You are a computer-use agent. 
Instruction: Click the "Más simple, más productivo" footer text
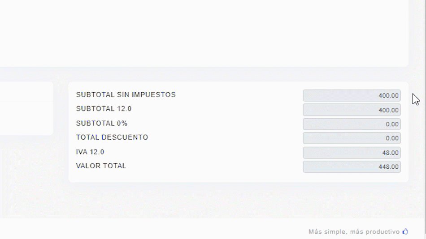(x=353, y=232)
